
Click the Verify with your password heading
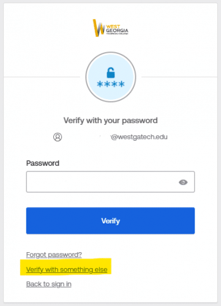(111, 121)
